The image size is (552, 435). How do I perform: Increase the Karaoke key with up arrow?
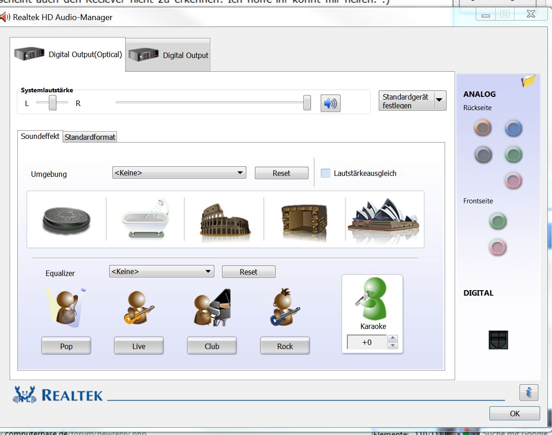coord(393,339)
